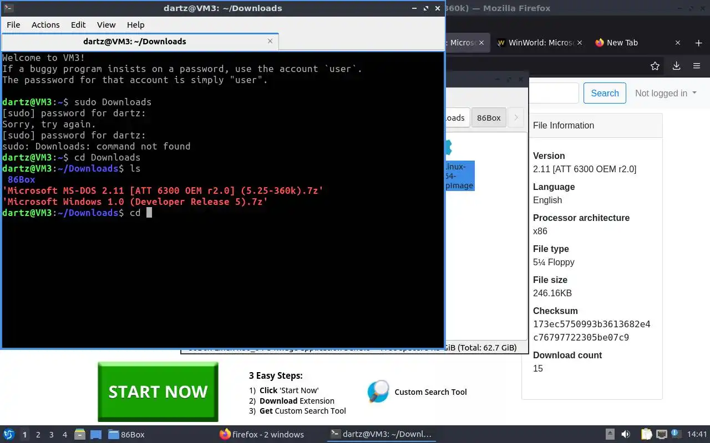Image resolution: width=710 pixels, height=443 pixels.
Task: Click the Custom Search Tool magnifier icon
Action: [378, 392]
